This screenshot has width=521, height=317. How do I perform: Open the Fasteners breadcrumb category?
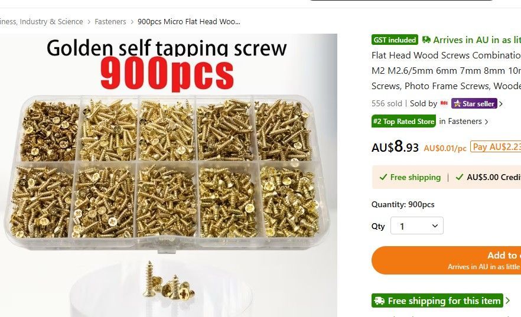pos(110,22)
